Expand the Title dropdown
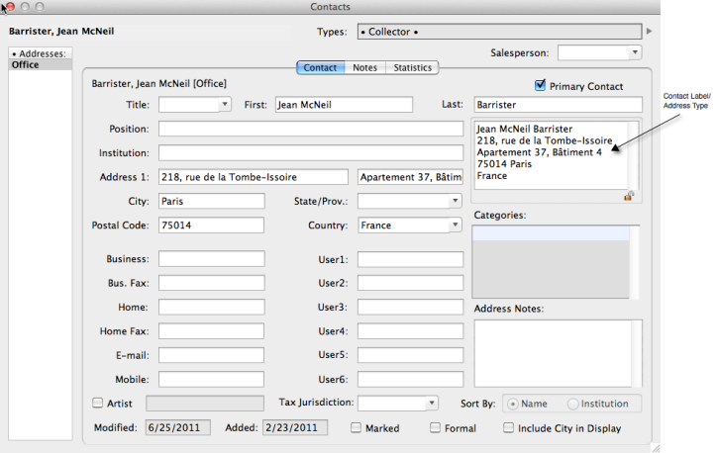Screen dimensions: 717x453 224,104
